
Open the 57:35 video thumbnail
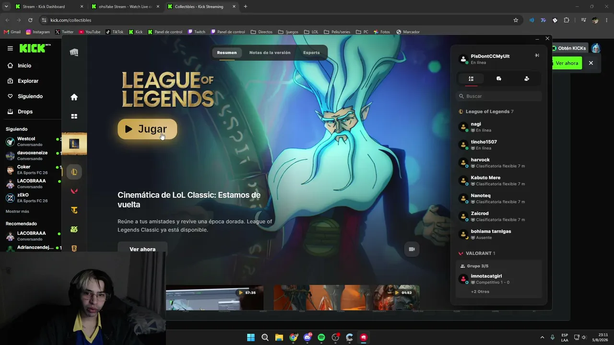214,298
